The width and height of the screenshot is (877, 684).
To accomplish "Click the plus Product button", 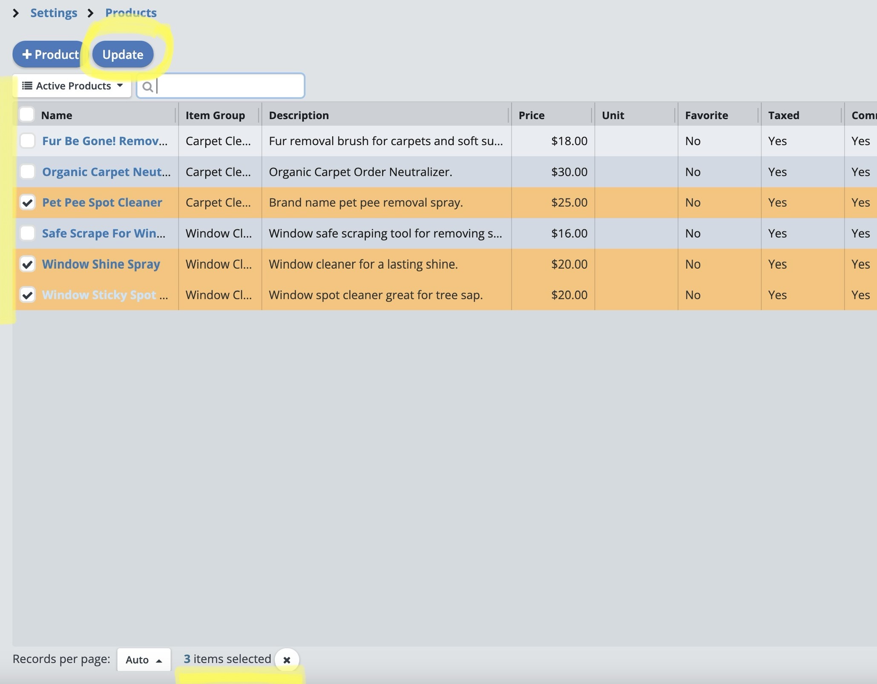I will tap(50, 54).
